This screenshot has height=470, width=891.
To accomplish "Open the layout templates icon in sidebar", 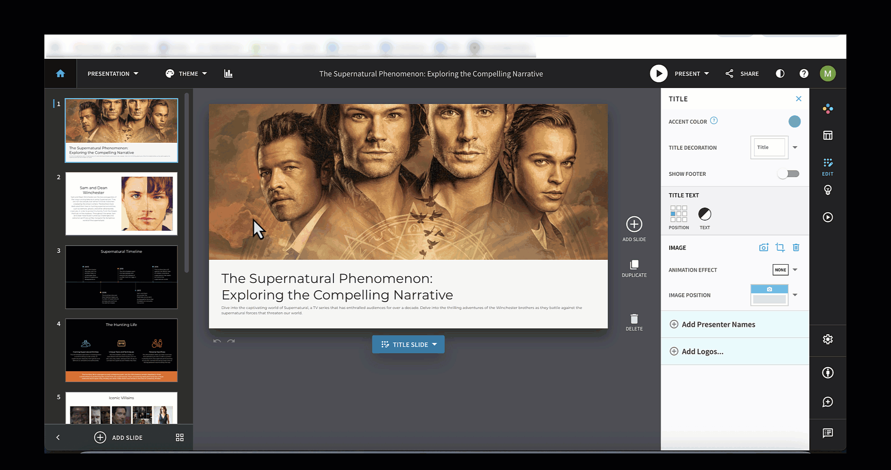I will pos(828,135).
